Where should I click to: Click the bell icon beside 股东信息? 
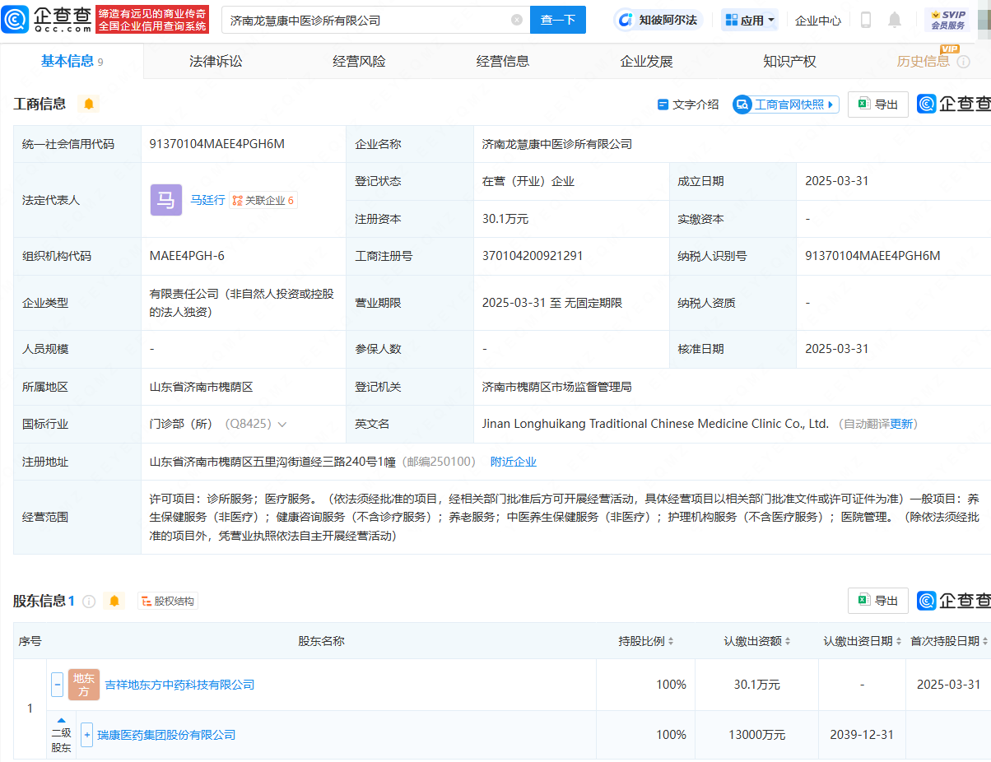point(114,602)
